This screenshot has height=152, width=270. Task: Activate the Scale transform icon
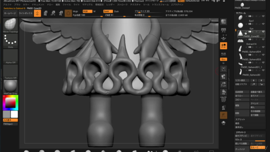coord(53,13)
